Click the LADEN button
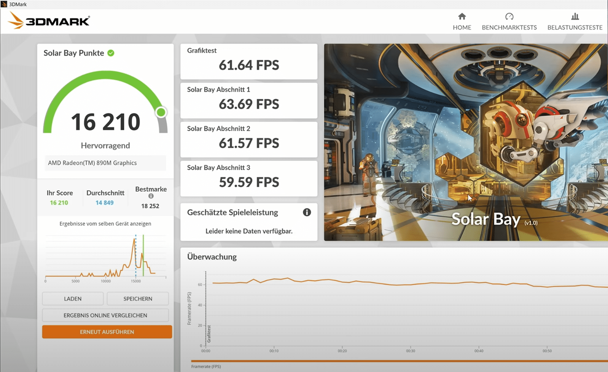The image size is (608, 372). pos(73,299)
